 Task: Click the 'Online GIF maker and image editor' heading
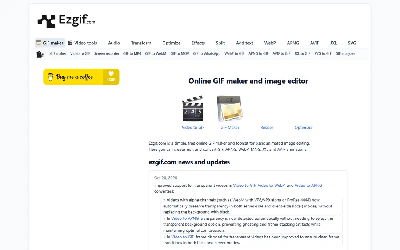[248, 81]
